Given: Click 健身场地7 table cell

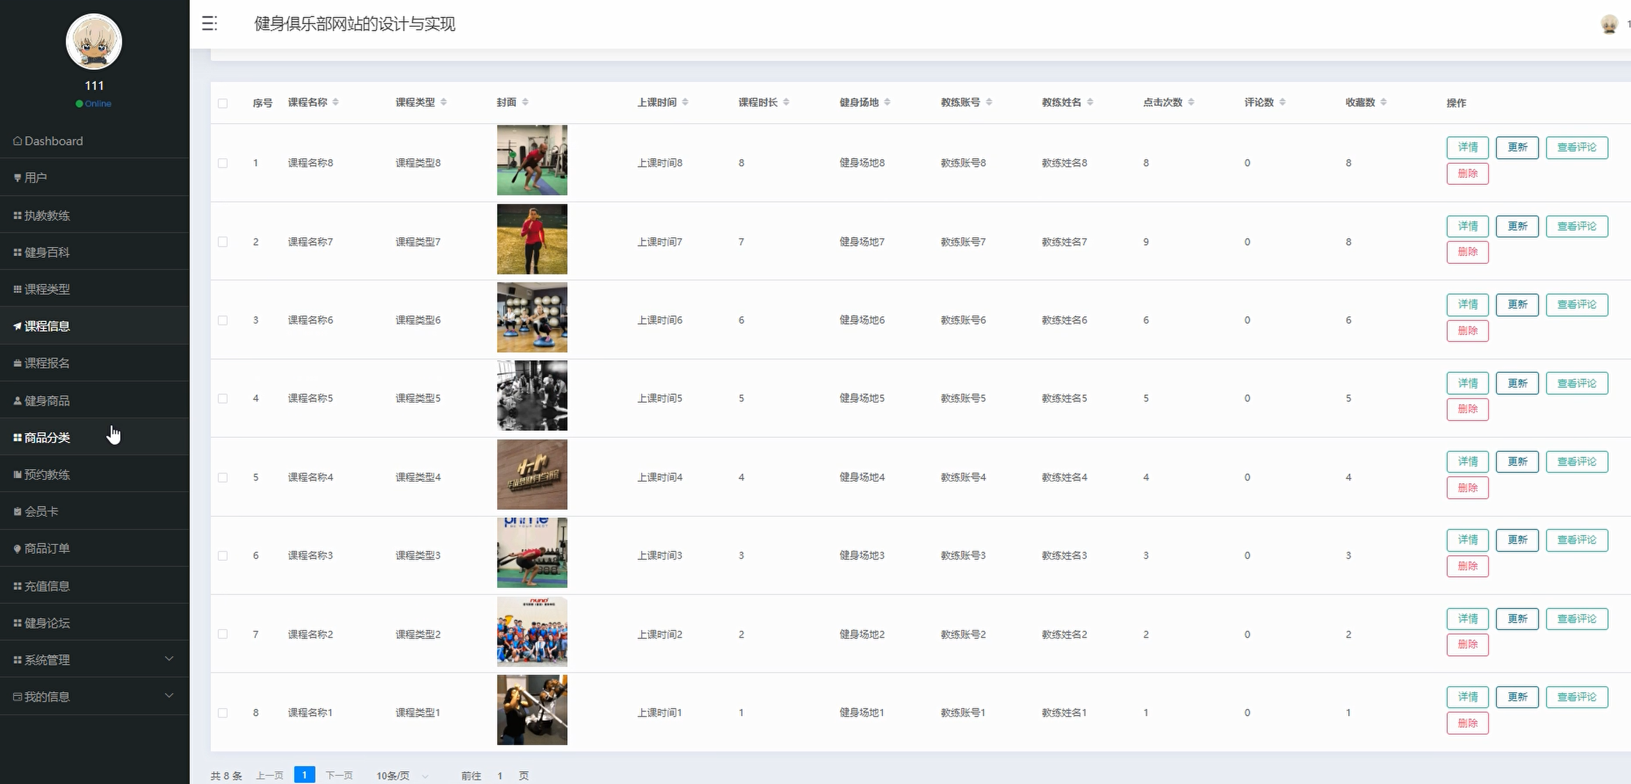Looking at the screenshot, I should point(861,242).
